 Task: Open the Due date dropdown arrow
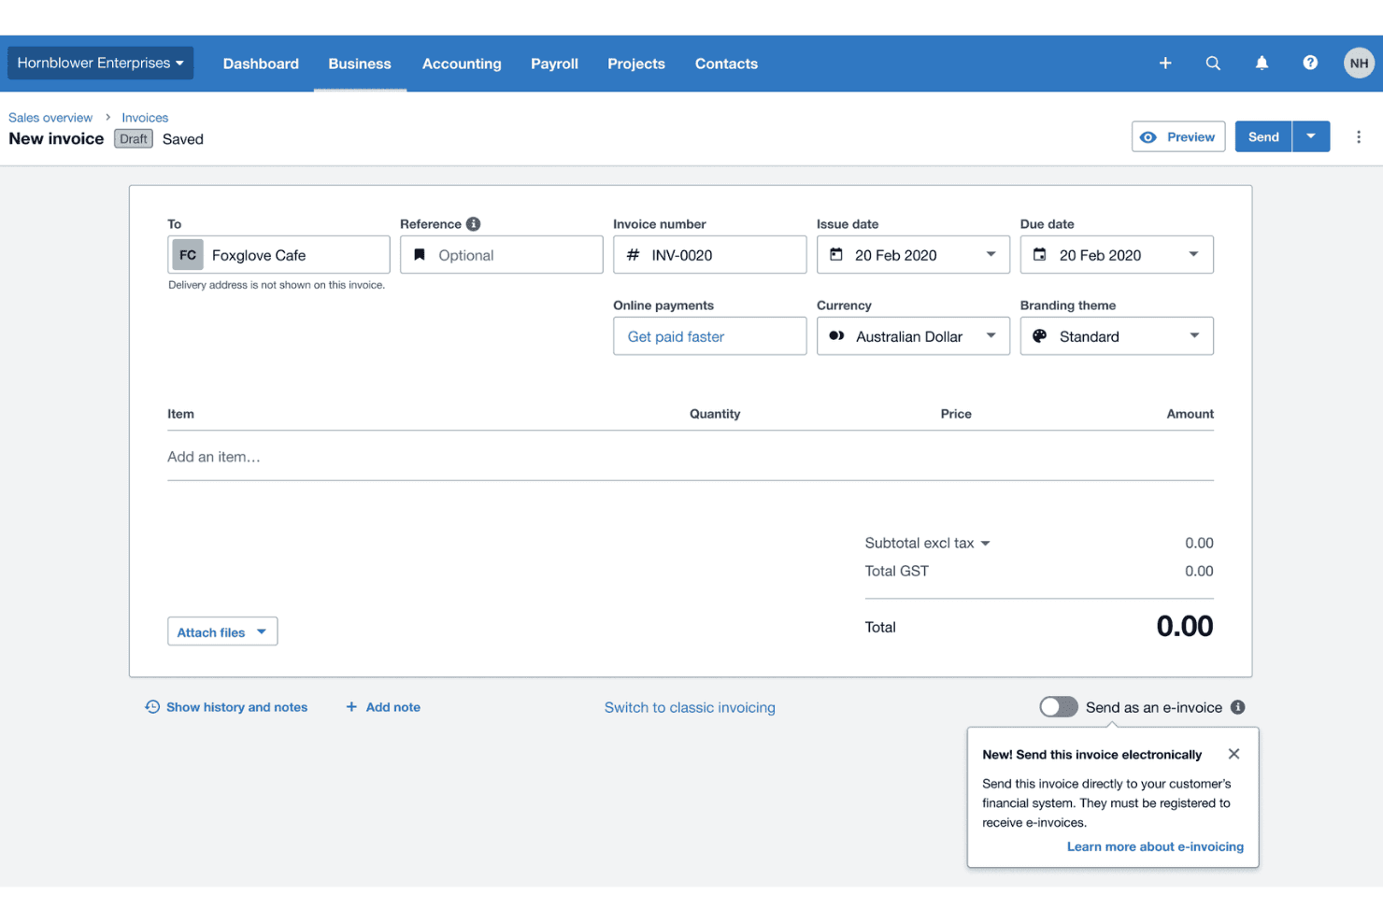pyautogui.click(x=1193, y=254)
